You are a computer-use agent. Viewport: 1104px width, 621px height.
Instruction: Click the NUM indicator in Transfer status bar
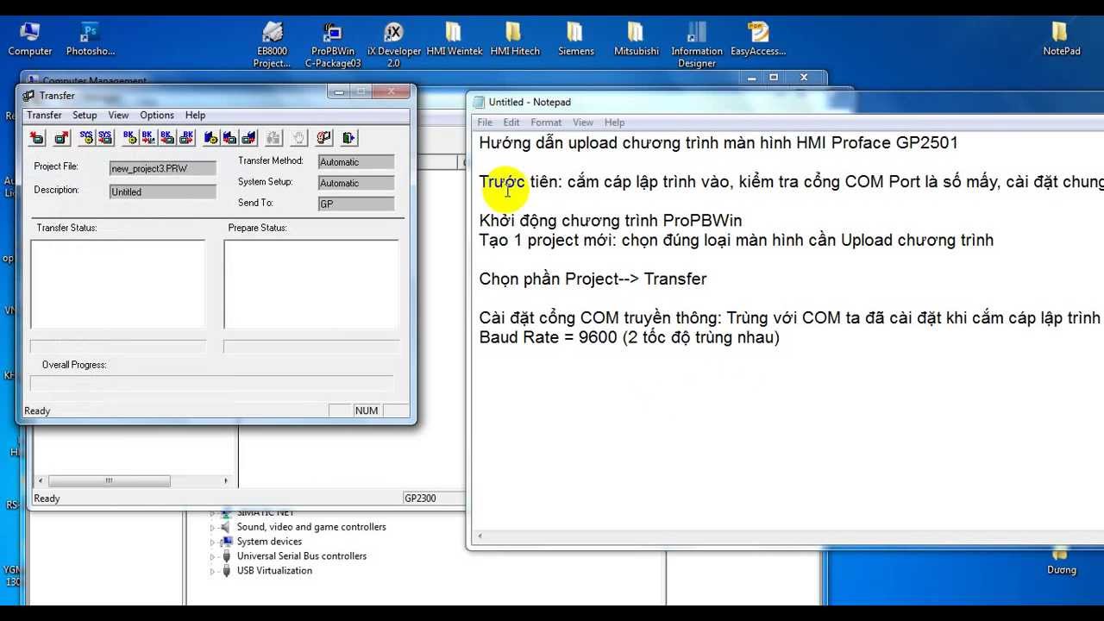367,411
